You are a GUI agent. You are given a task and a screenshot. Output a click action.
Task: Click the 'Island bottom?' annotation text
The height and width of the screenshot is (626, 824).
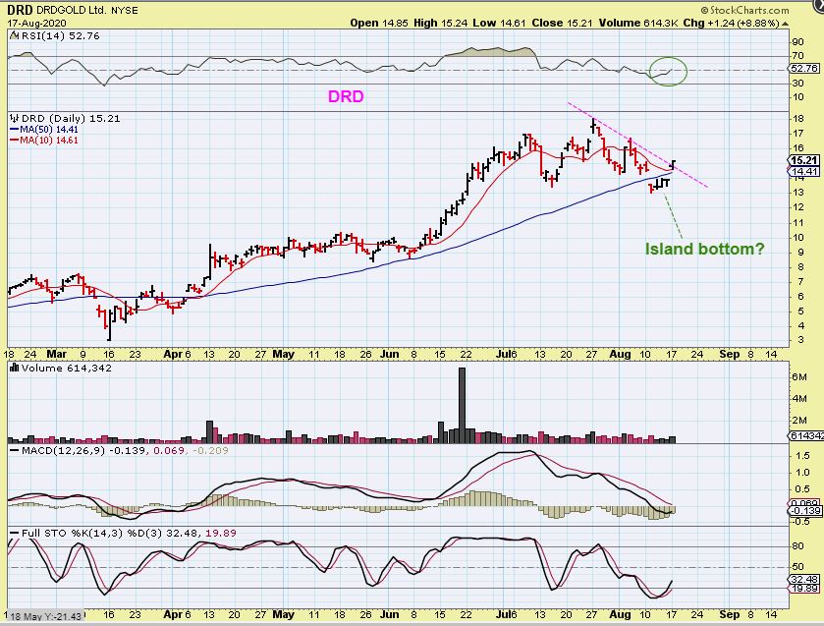(x=705, y=249)
